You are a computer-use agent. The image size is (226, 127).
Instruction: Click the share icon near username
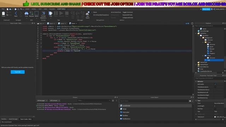(214, 9)
